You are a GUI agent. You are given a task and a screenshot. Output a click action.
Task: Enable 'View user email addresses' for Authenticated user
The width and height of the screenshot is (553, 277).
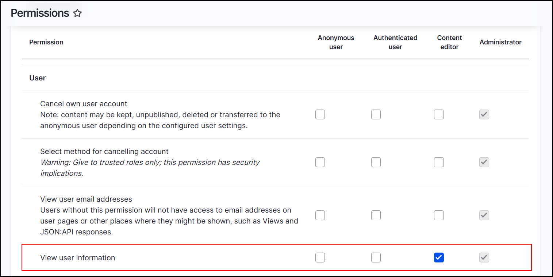[376, 215]
